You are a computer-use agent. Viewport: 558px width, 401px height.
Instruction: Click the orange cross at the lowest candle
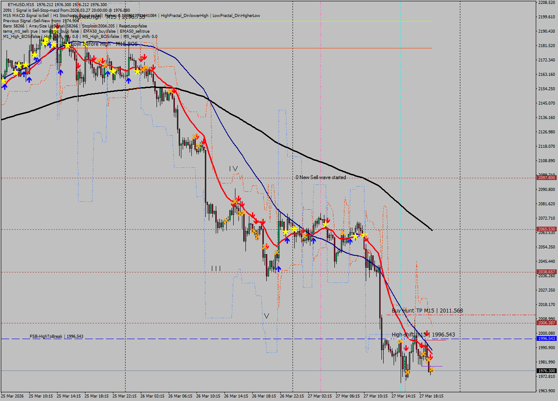point(407,372)
